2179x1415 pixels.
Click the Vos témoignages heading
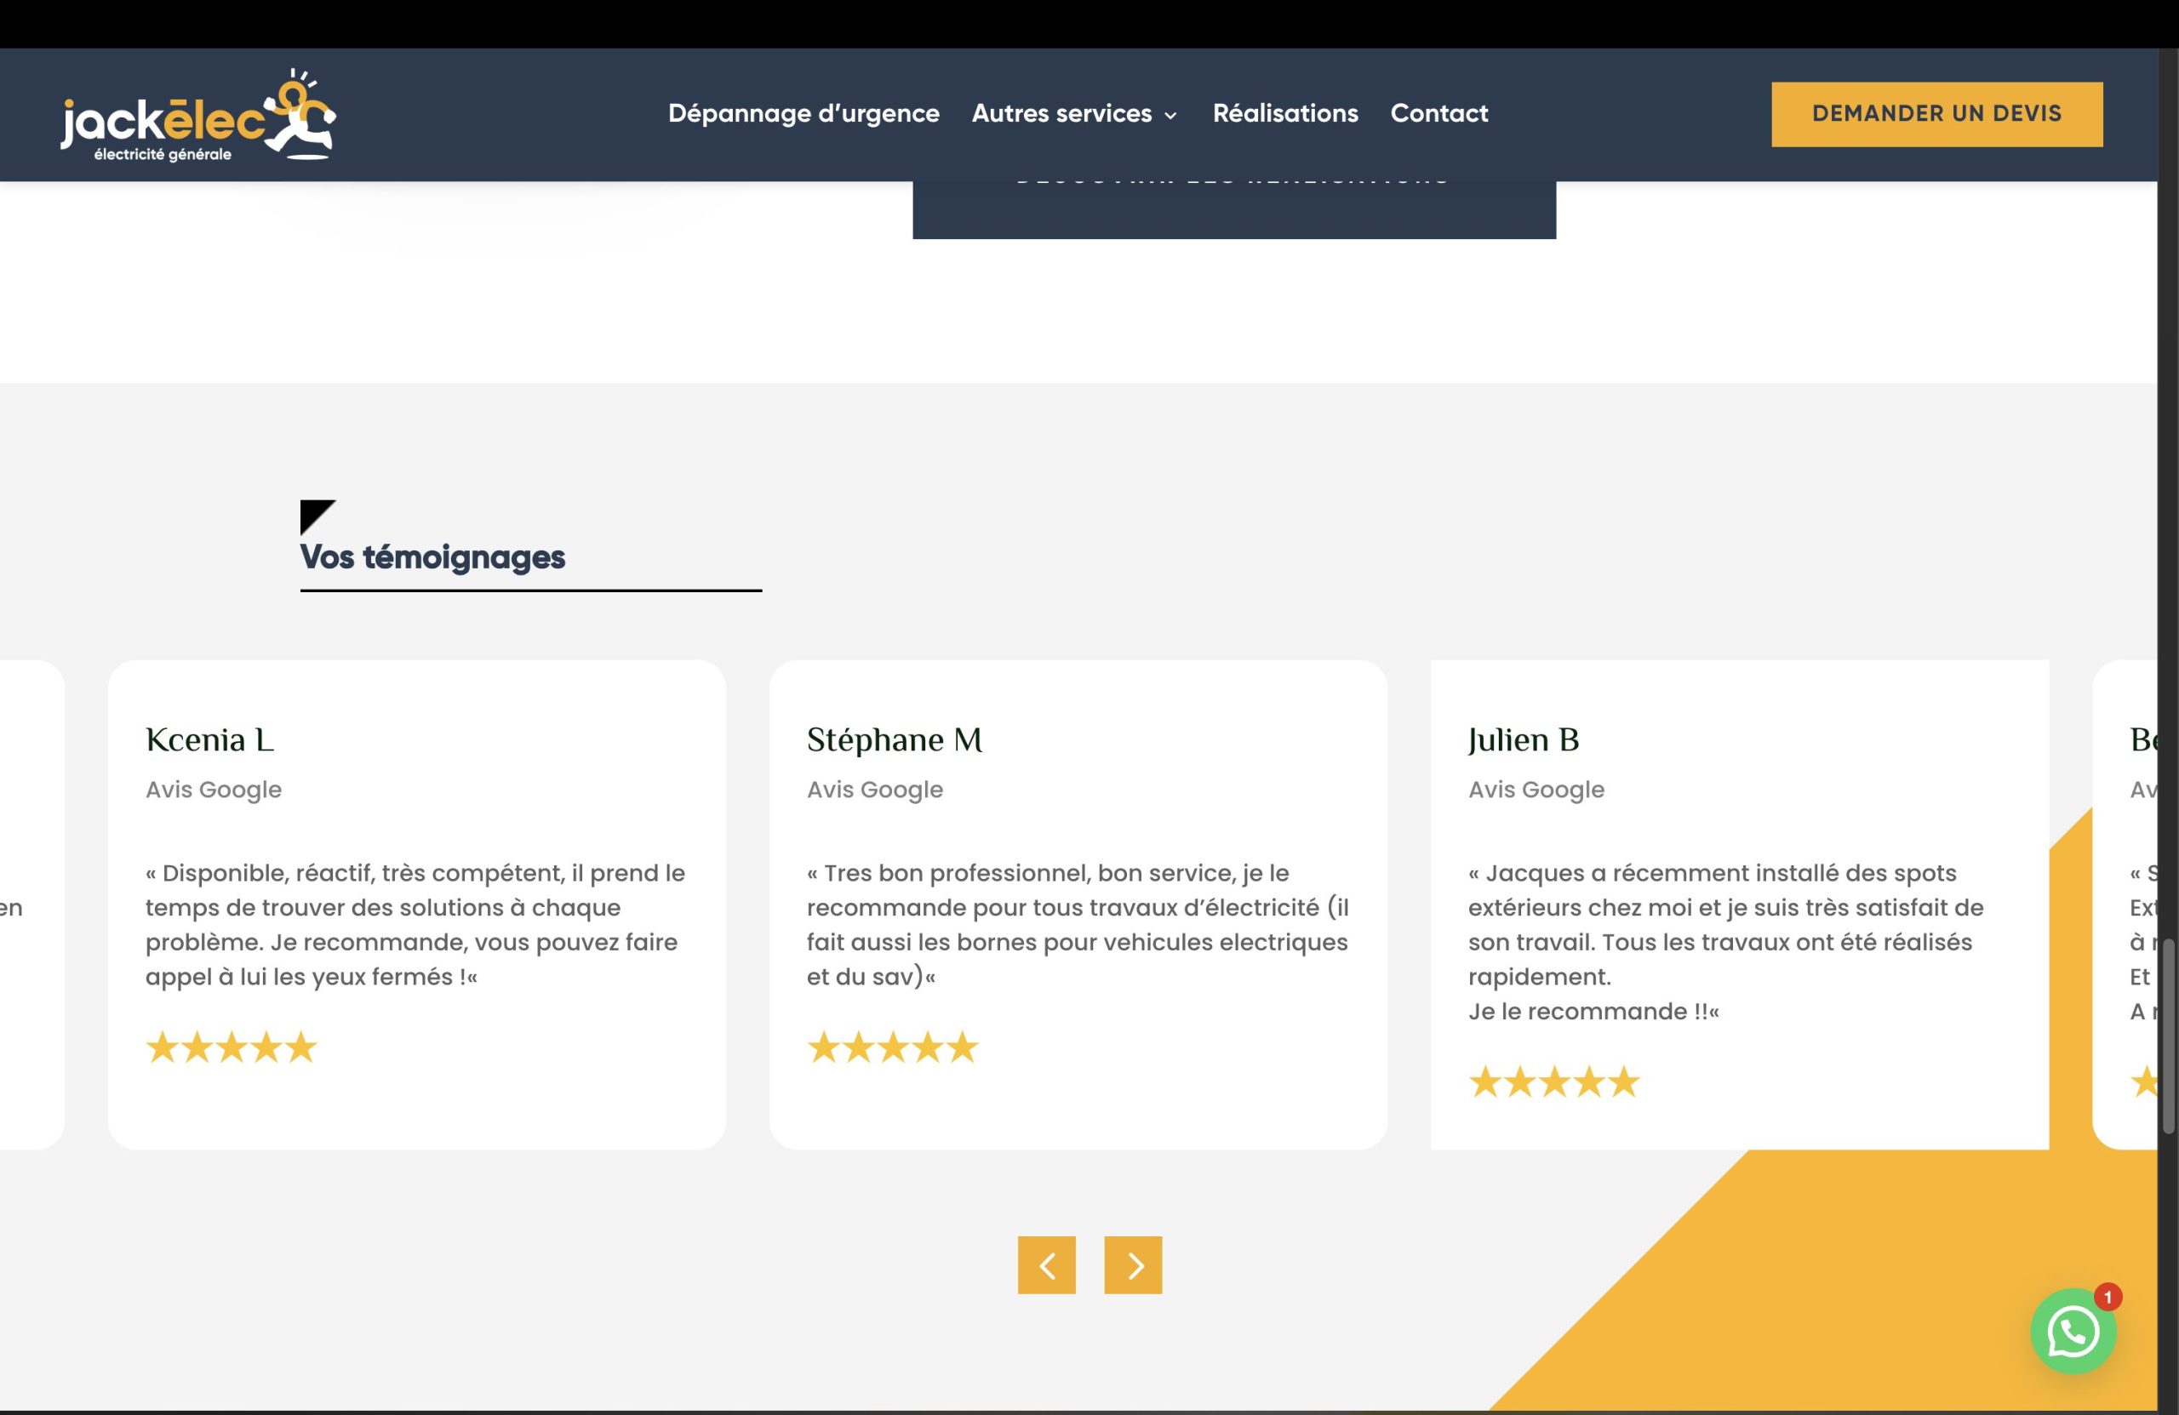[x=432, y=556]
